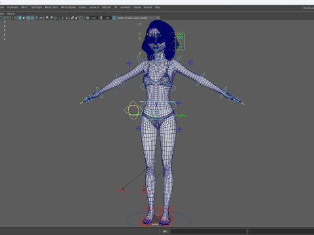Open the Edit Mesh menu
The height and width of the screenshot is (235, 314).
click(36, 7)
